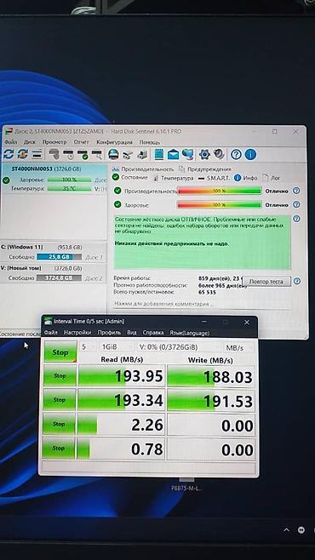This screenshot has width=315, height=560.
Task: Switch to the Производительность tab
Action: tap(143, 169)
